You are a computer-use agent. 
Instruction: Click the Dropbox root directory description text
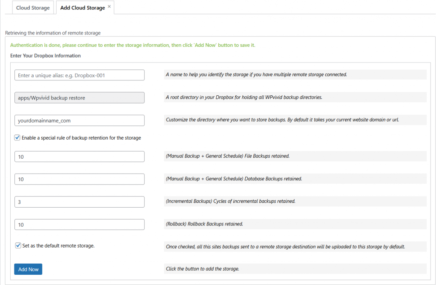pyautogui.click(x=244, y=97)
